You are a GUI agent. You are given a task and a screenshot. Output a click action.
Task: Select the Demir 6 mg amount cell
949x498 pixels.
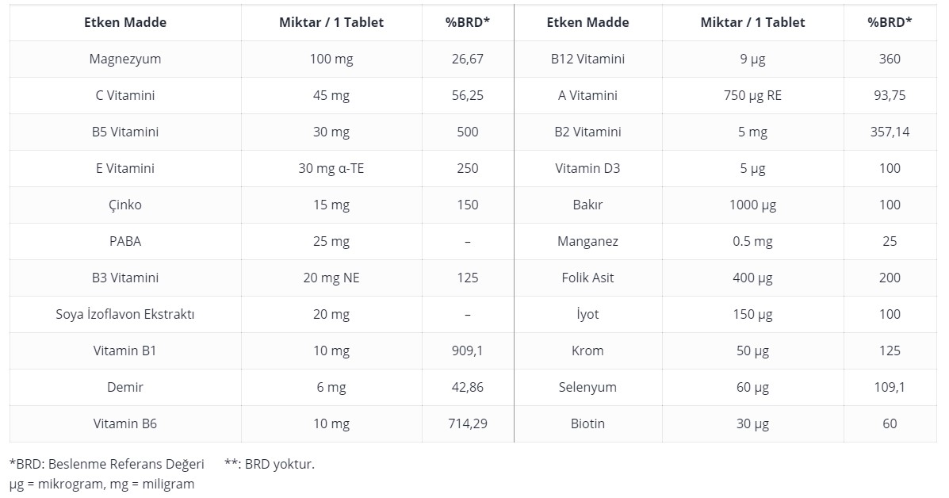pos(331,387)
